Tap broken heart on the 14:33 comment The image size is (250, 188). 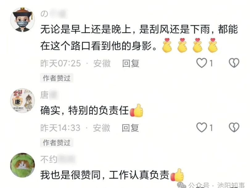pos(234,127)
